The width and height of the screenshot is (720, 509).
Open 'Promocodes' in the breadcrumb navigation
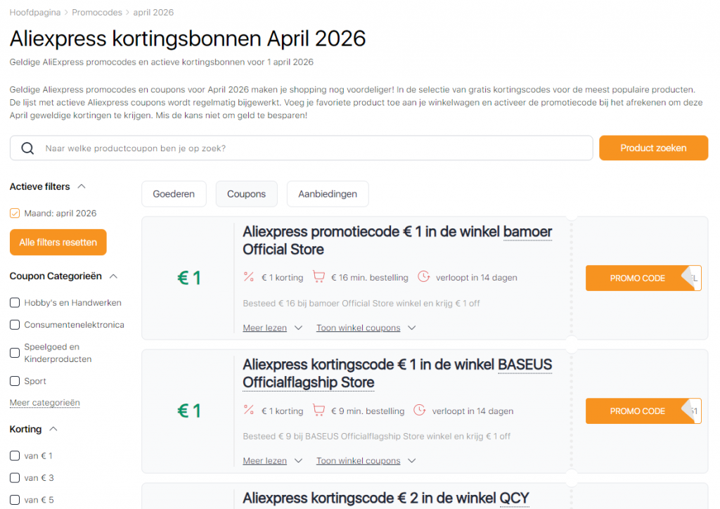click(x=97, y=12)
